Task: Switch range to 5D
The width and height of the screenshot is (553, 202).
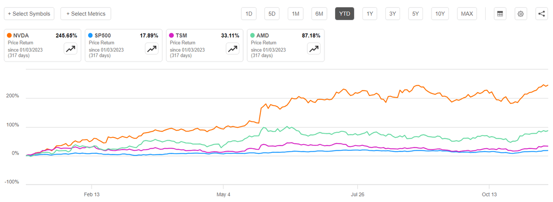Action: [272, 14]
